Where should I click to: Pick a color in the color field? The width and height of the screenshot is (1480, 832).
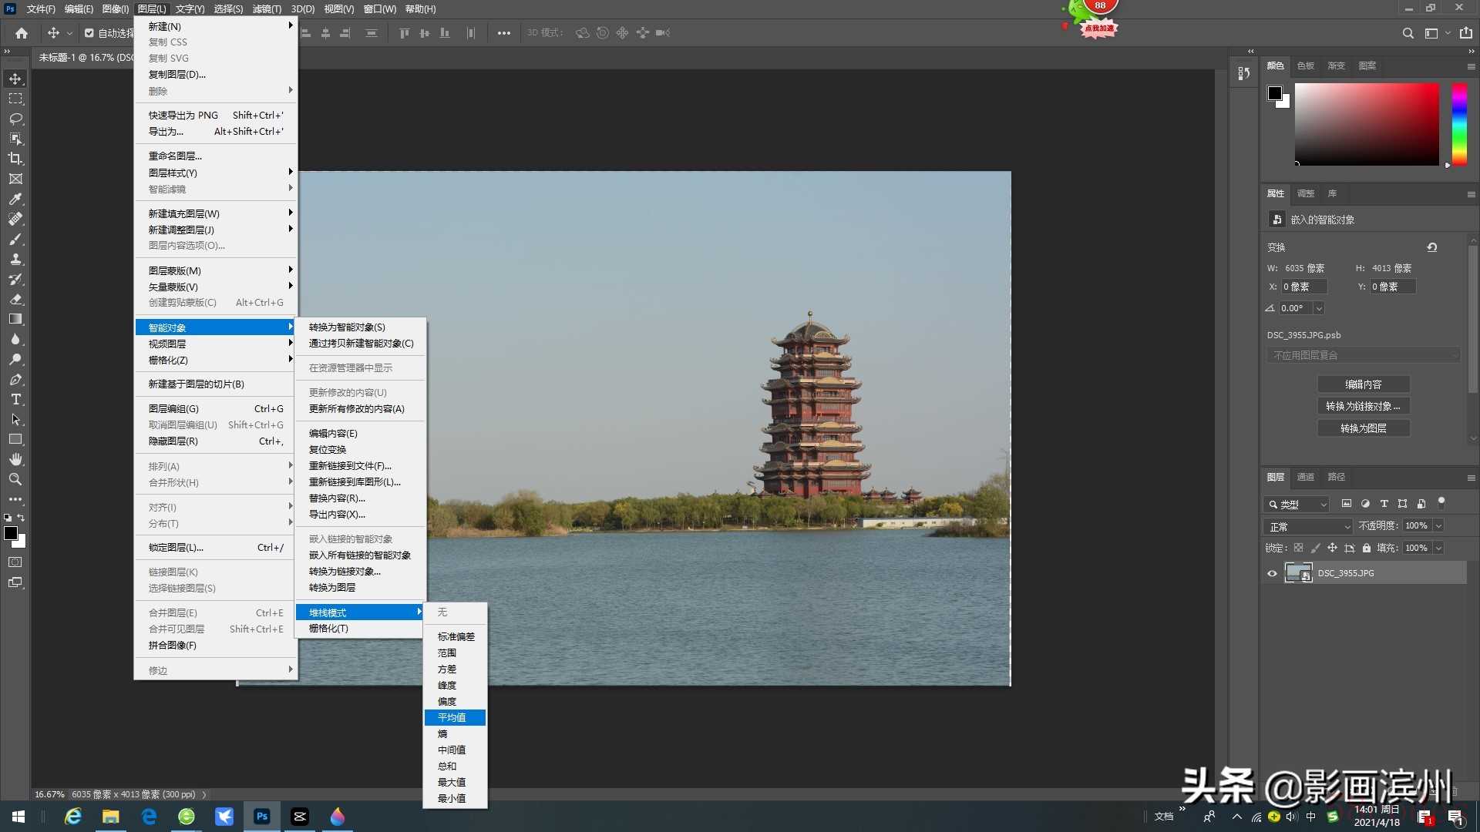[x=1367, y=124]
